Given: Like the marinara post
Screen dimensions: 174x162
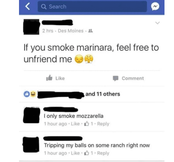Looking at the screenshot, I should click(55, 78).
